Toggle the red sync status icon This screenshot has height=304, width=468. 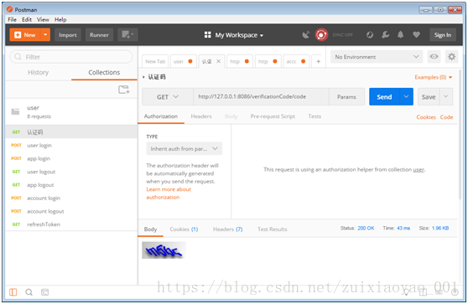[x=321, y=35]
